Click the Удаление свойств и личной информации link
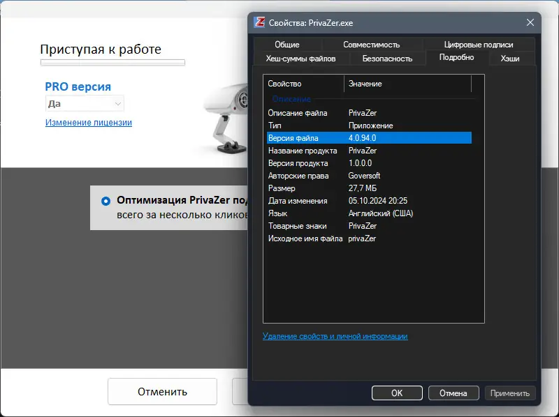Image resolution: width=559 pixels, height=417 pixels. pyautogui.click(x=336, y=336)
